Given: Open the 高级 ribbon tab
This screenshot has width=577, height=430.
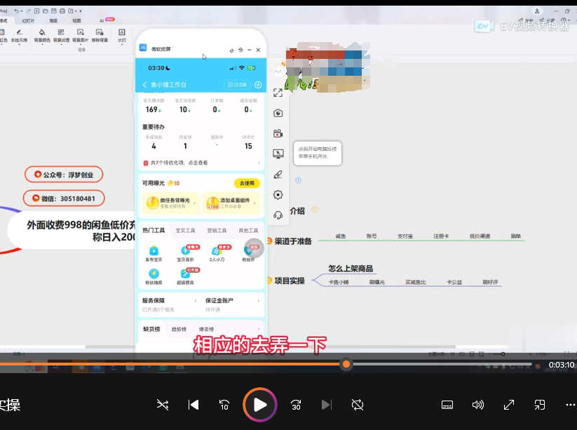Looking at the screenshot, I should coord(53,20).
